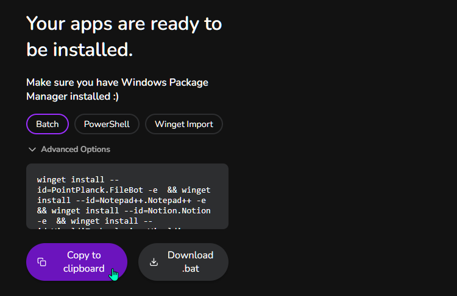Click the first "winget install --" code line
The image size is (457, 296).
pos(78,180)
